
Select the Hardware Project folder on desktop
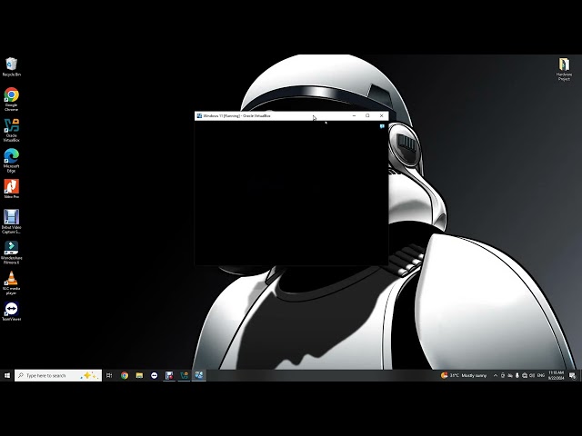coord(564,69)
